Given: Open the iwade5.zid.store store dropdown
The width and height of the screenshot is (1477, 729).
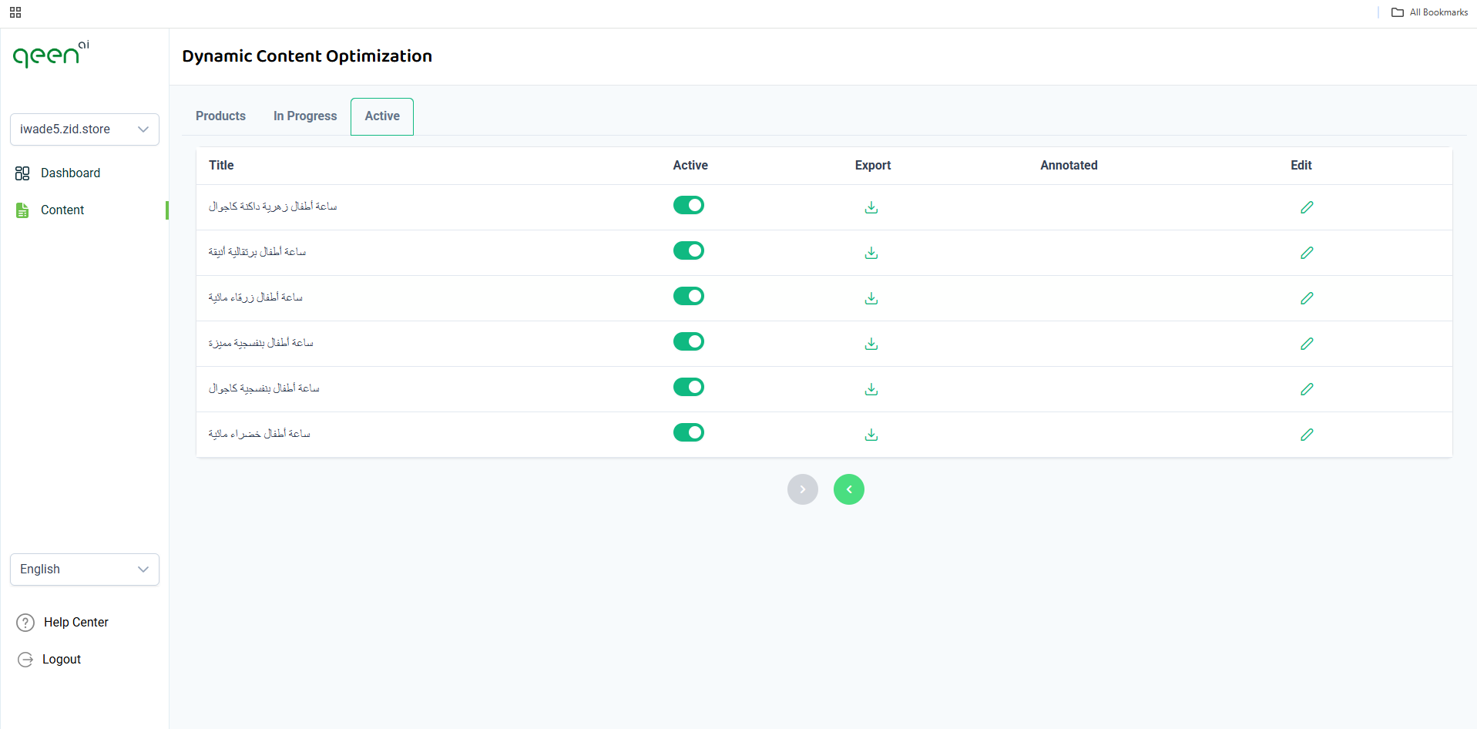Looking at the screenshot, I should point(85,129).
